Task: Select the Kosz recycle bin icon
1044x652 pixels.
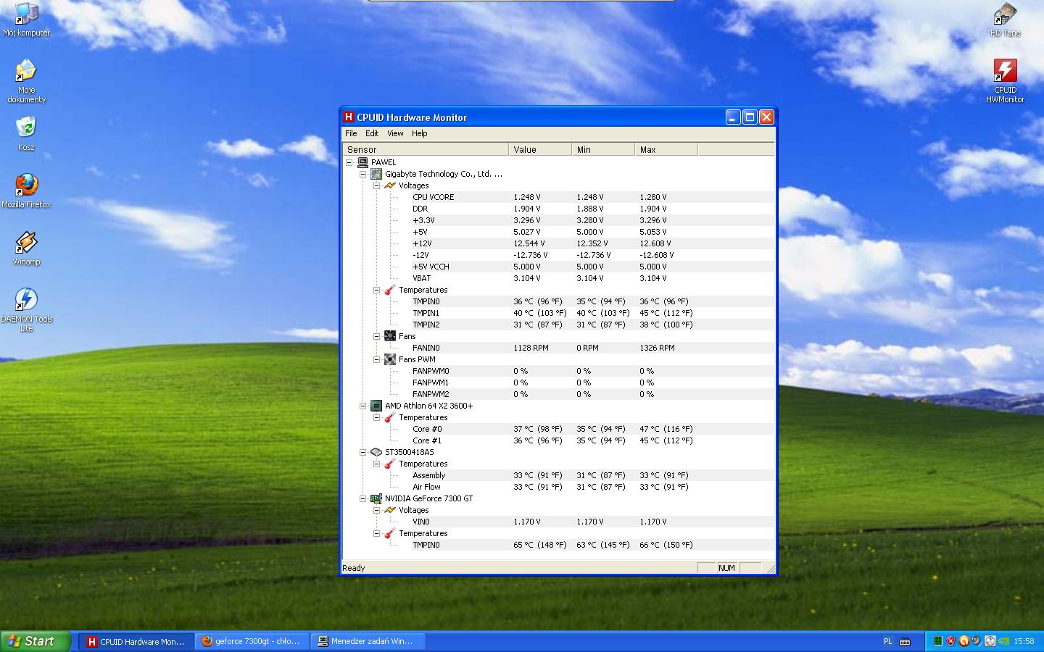Action: point(26,129)
